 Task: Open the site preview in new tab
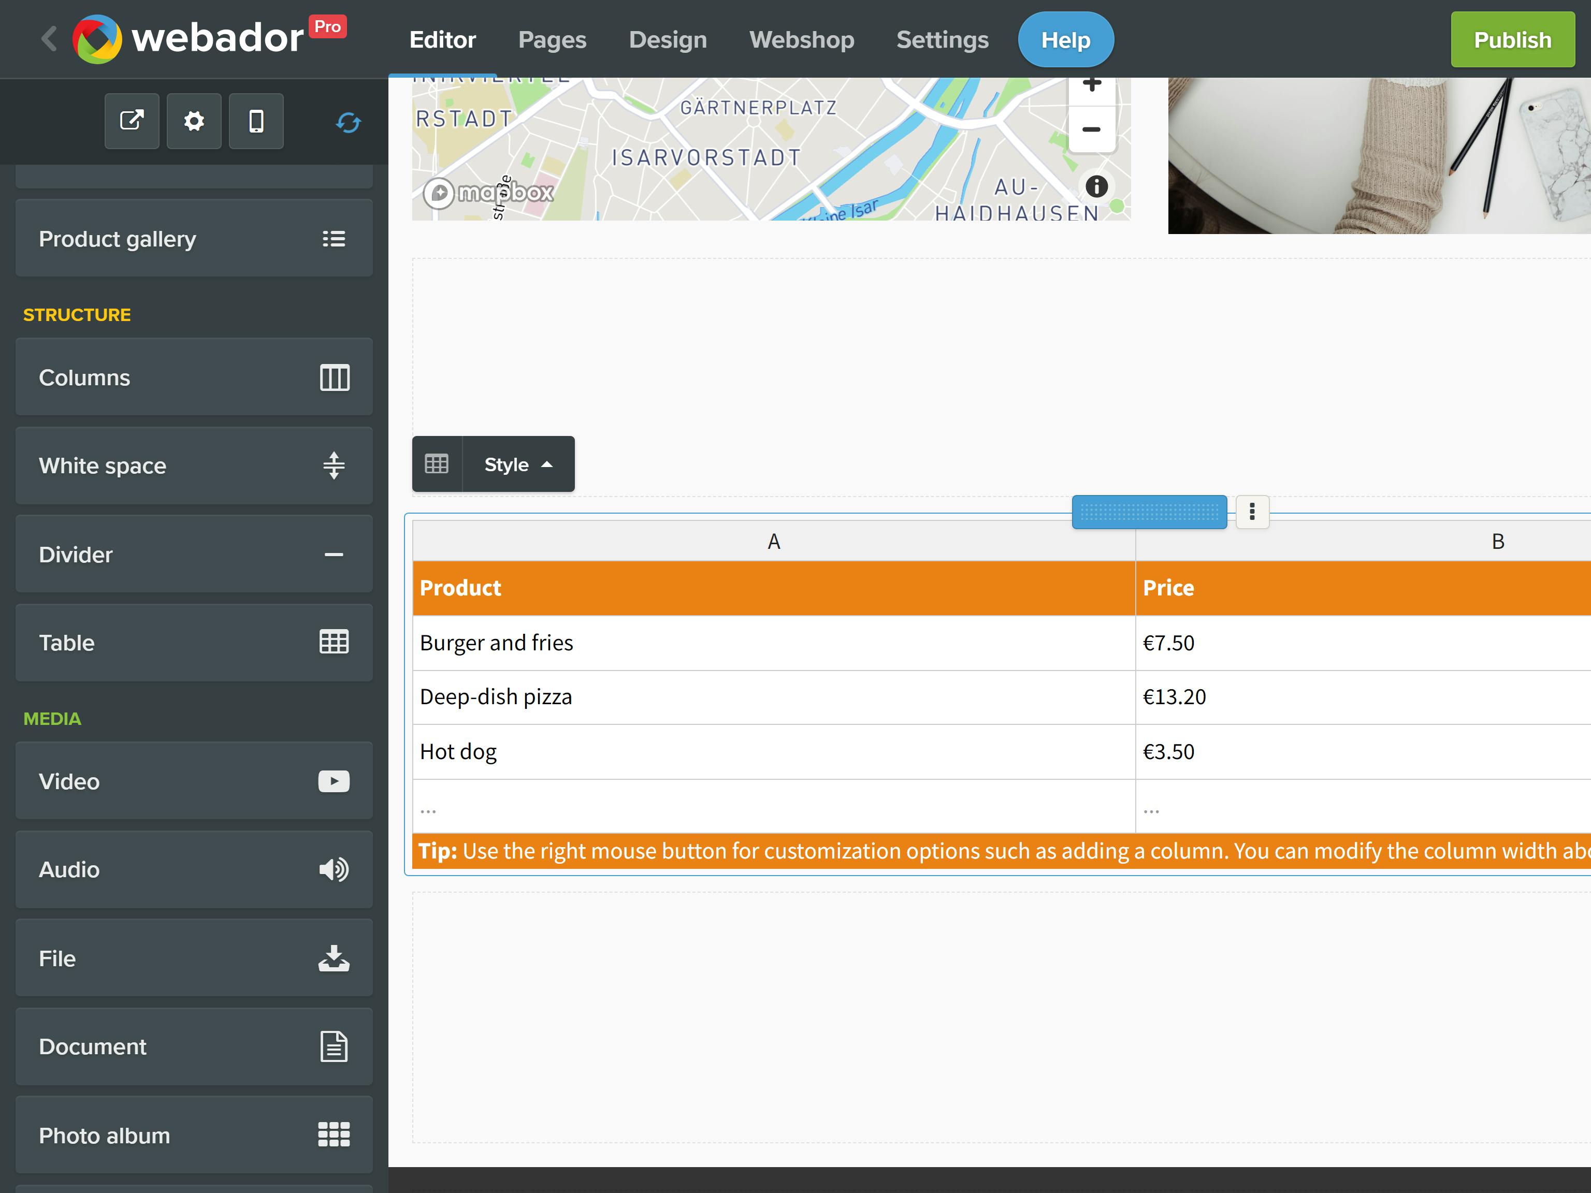click(132, 121)
